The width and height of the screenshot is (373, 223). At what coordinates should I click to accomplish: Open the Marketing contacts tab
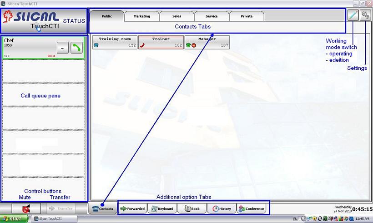click(x=141, y=16)
